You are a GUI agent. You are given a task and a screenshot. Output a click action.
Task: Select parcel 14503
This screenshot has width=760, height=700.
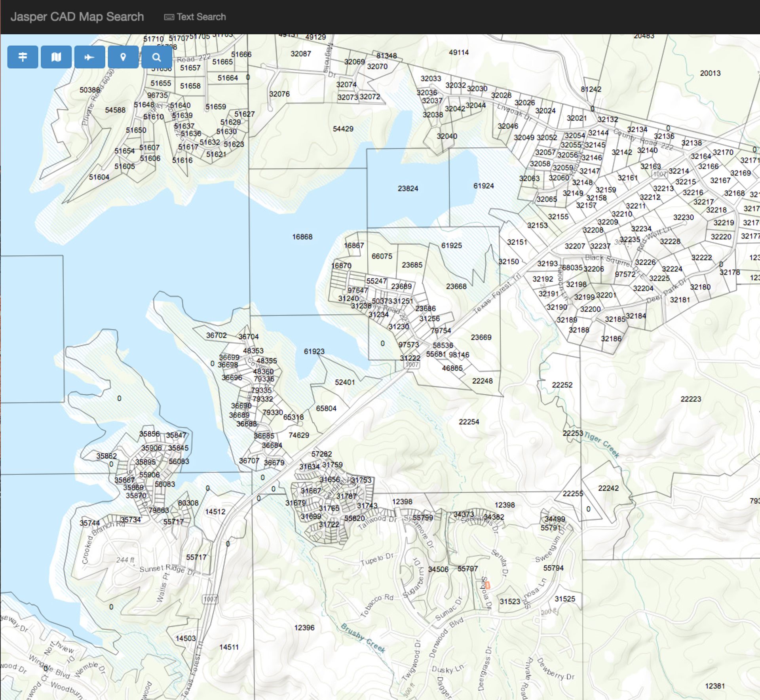(186, 638)
